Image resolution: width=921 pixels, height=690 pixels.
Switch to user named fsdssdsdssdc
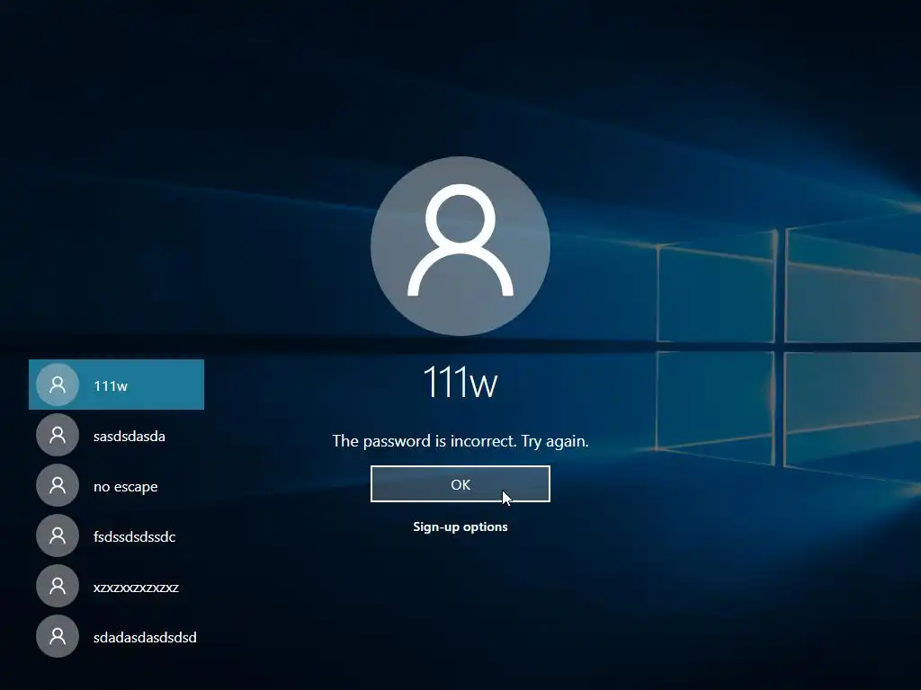click(116, 535)
